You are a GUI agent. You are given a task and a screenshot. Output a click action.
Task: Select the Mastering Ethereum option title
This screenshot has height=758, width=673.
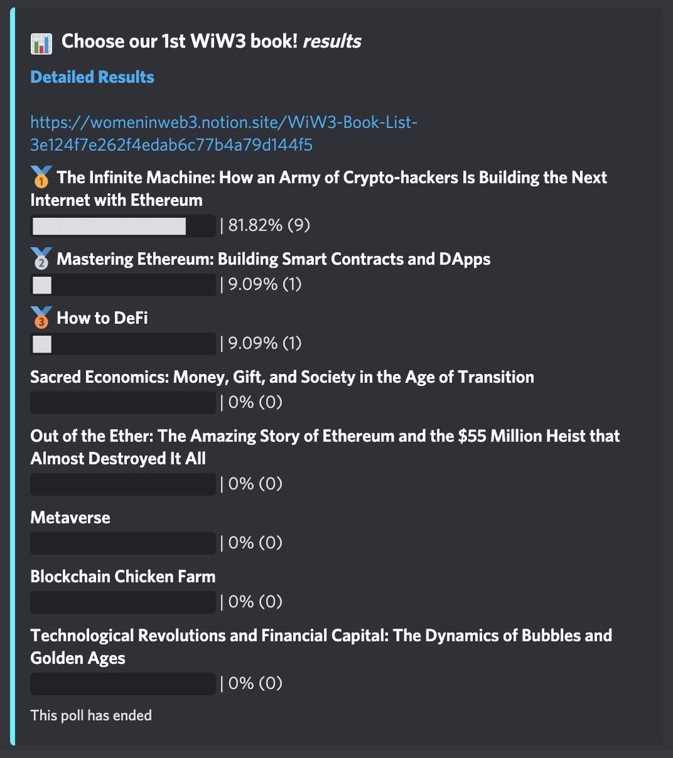click(274, 259)
